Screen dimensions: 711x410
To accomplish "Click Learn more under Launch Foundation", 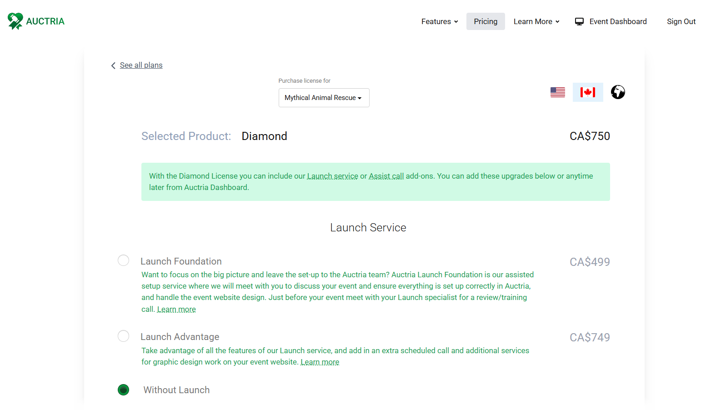I will [x=176, y=310].
